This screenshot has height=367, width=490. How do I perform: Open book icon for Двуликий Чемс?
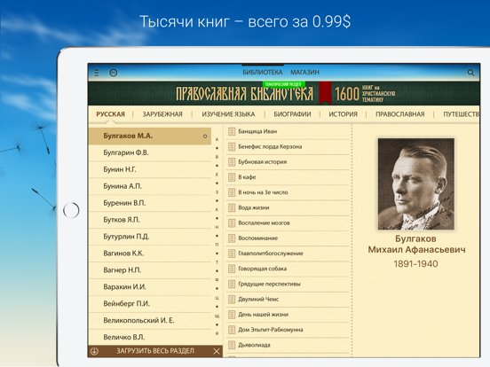coord(232,300)
